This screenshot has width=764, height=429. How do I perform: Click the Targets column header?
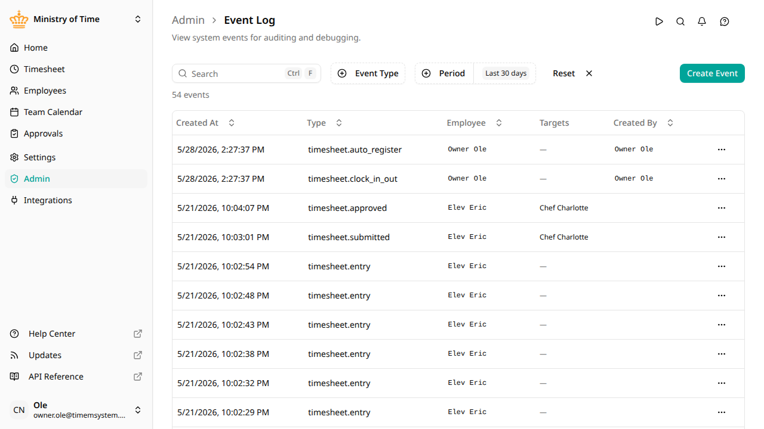[x=554, y=123]
